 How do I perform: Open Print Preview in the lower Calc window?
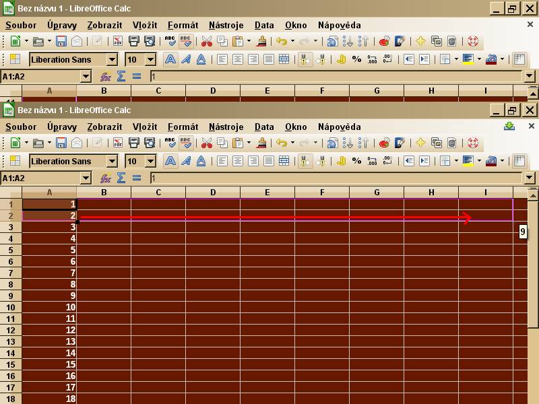click(x=150, y=143)
